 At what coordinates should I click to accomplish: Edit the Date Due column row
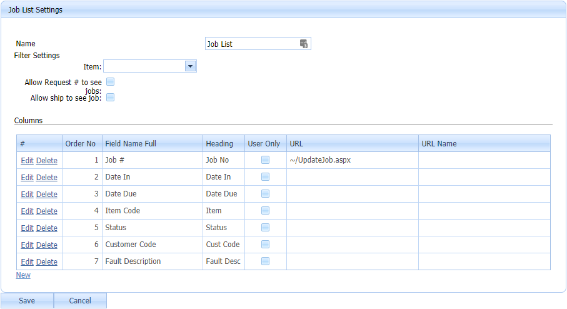[27, 195]
